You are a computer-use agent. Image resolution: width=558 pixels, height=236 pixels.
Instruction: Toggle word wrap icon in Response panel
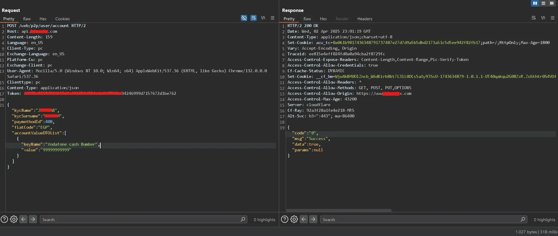pyautogui.click(x=534, y=18)
